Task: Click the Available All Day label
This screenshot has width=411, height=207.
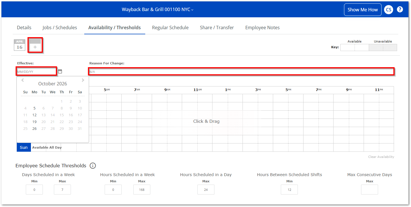Action: 47,147
